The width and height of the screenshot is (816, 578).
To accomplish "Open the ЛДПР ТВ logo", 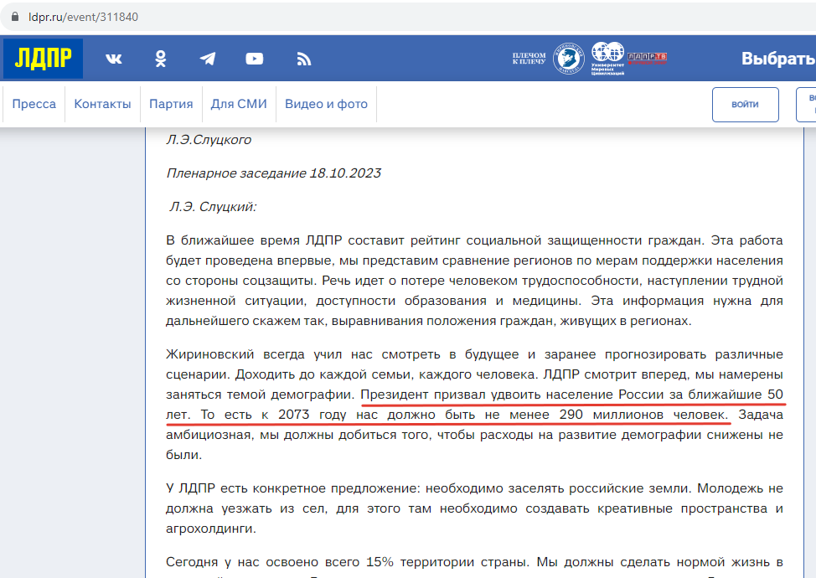I will click(x=647, y=58).
